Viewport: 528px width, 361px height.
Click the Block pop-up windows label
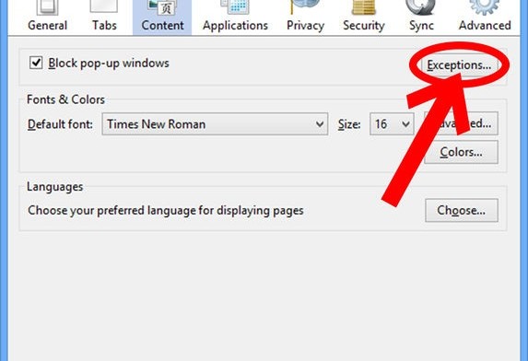click(109, 64)
